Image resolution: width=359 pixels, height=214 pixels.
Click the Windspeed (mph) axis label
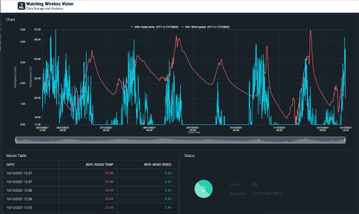15,77
